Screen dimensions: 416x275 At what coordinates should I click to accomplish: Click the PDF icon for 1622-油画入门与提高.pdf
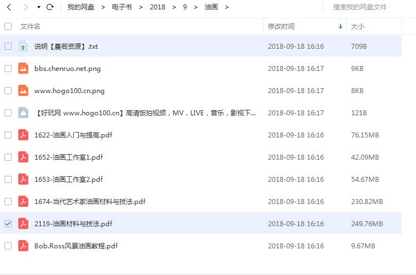23,135
